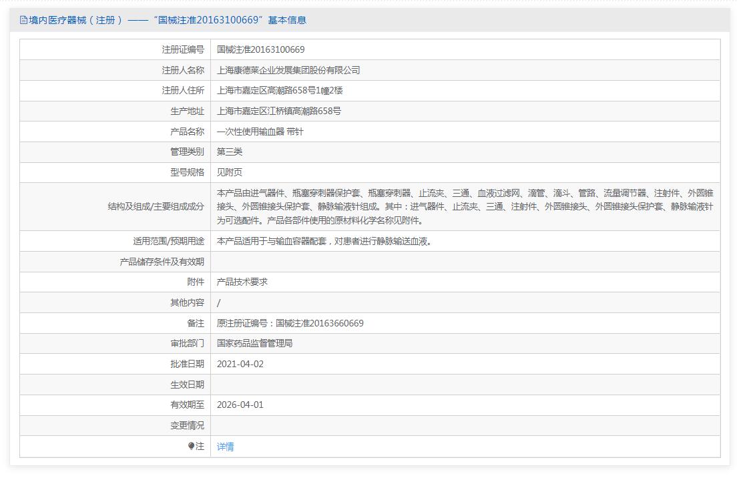Click the intended use text about 静脉输送血液
The width and height of the screenshot is (737, 482).
[x=324, y=241]
